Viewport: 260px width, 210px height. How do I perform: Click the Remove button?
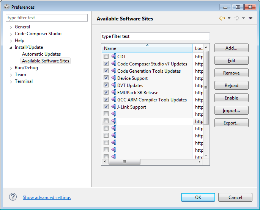pos(231,73)
